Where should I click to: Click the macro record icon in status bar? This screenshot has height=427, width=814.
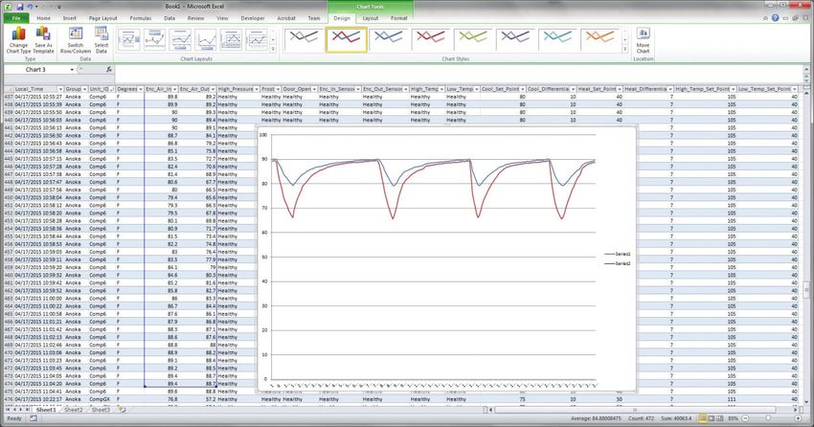(34, 418)
